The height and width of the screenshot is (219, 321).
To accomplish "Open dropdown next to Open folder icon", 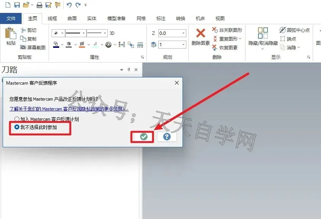I will click(x=32, y=5).
